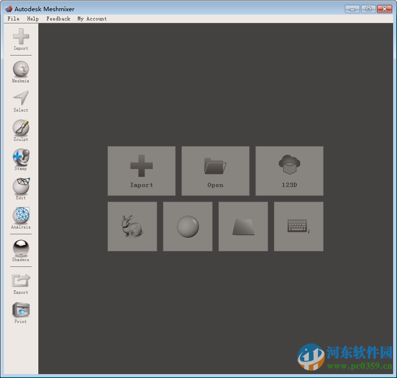Click the large Import tile
The width and height of the screenshot is (397, 378).
click(x=142, y=171)
